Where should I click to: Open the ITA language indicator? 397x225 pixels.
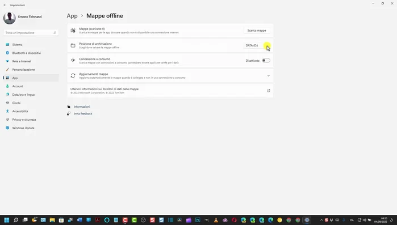(x=352, y=220)
